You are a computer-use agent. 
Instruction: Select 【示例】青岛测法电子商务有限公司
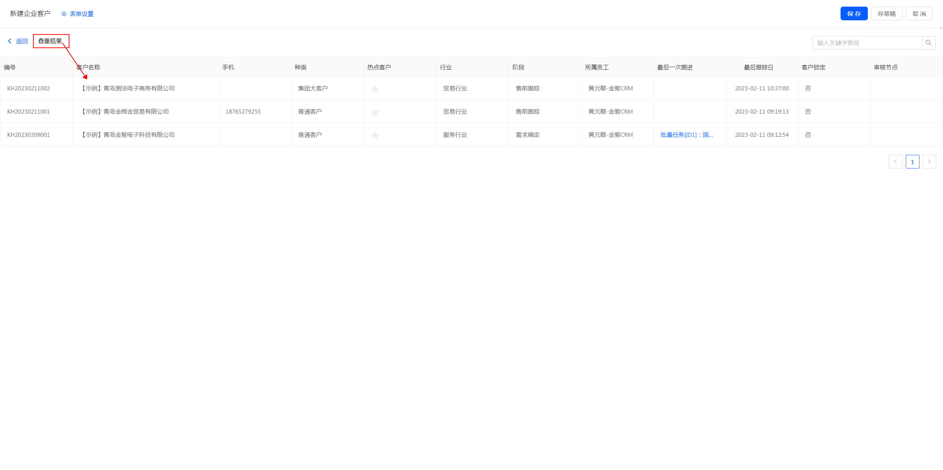(127, 88)
